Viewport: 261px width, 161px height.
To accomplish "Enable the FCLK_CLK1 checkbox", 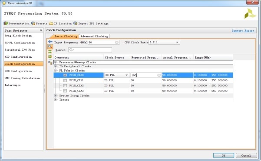I will pos(65,80).
